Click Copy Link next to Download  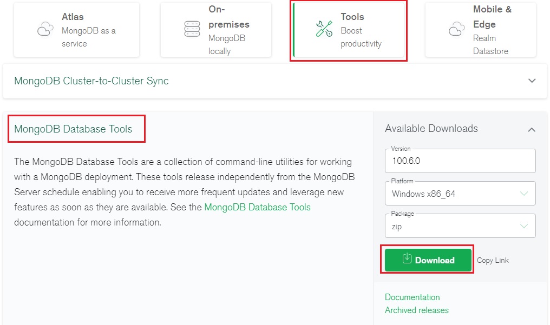point(493,260)
